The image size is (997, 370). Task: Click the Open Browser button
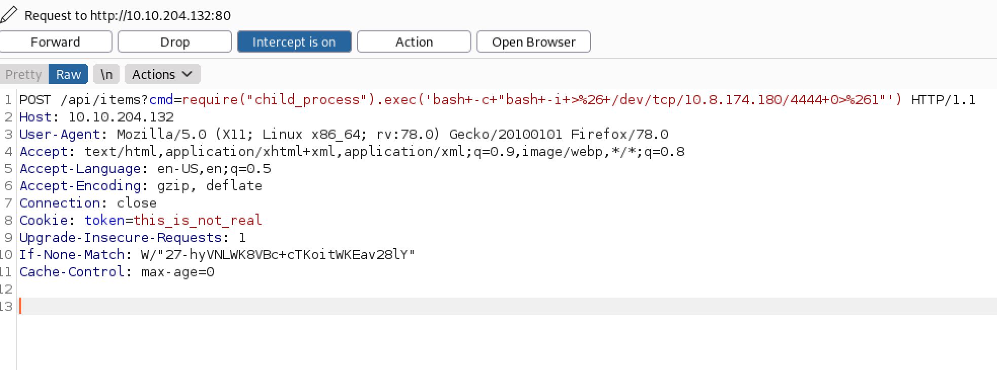[x=533, y=42]
